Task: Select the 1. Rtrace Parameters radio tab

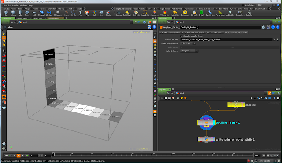Action: click(170, 33)
